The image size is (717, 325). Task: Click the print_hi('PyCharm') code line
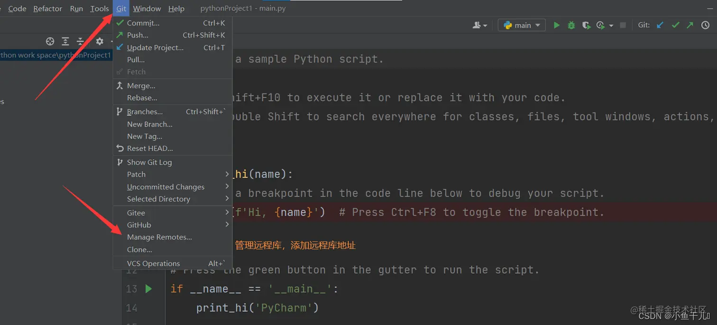[x=257, y=308]
